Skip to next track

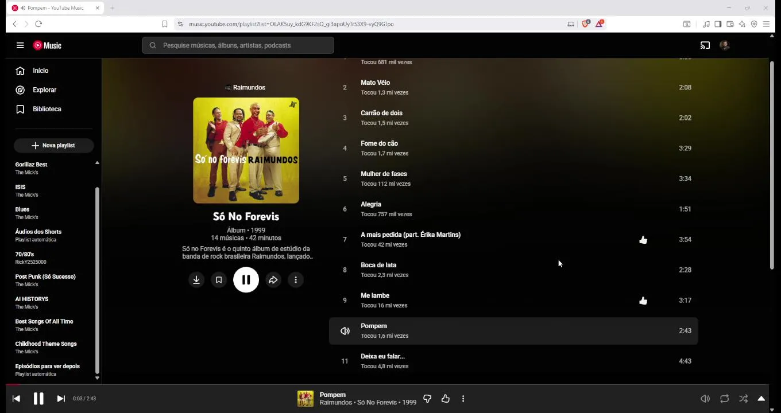coord(61,399)
